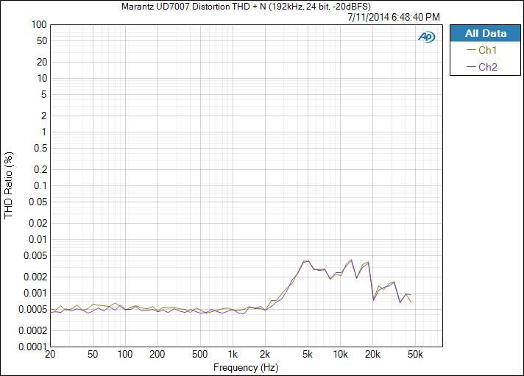
Task: Click the purple Ch2 line color swatch
Action: click(x=471, y=67)
